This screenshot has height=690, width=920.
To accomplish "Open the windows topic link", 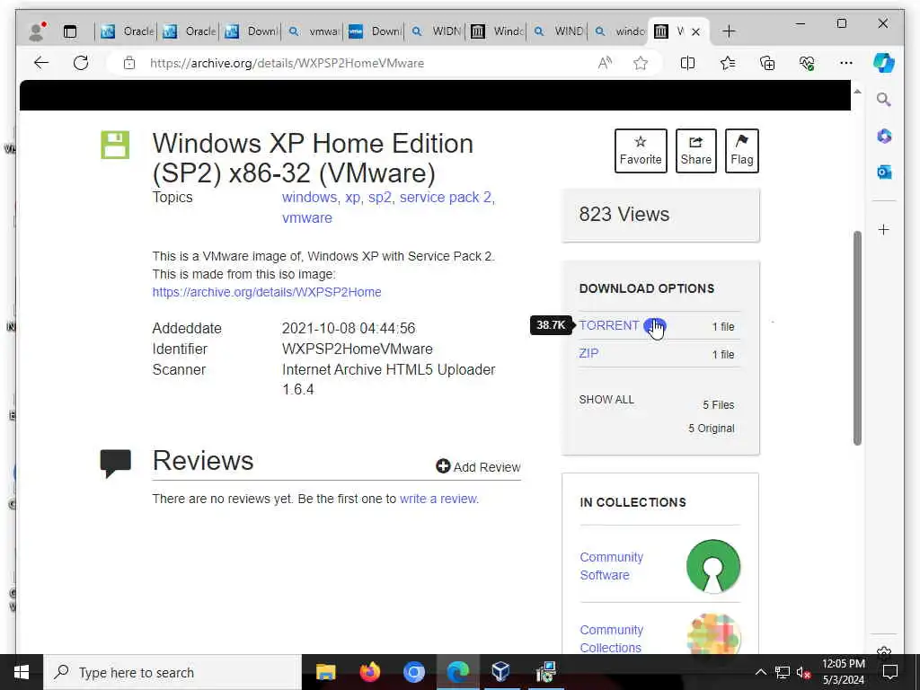I will [309, 197].
